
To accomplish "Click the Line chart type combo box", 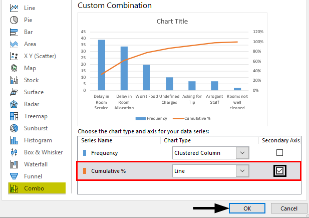I will (x=211, y=171).
